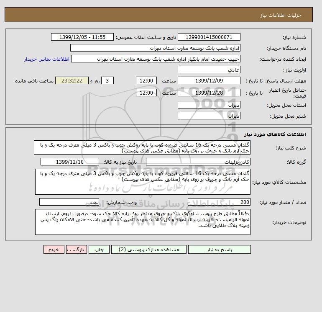Click the نام دستگاه خریدار label

[x=286, y=48]
